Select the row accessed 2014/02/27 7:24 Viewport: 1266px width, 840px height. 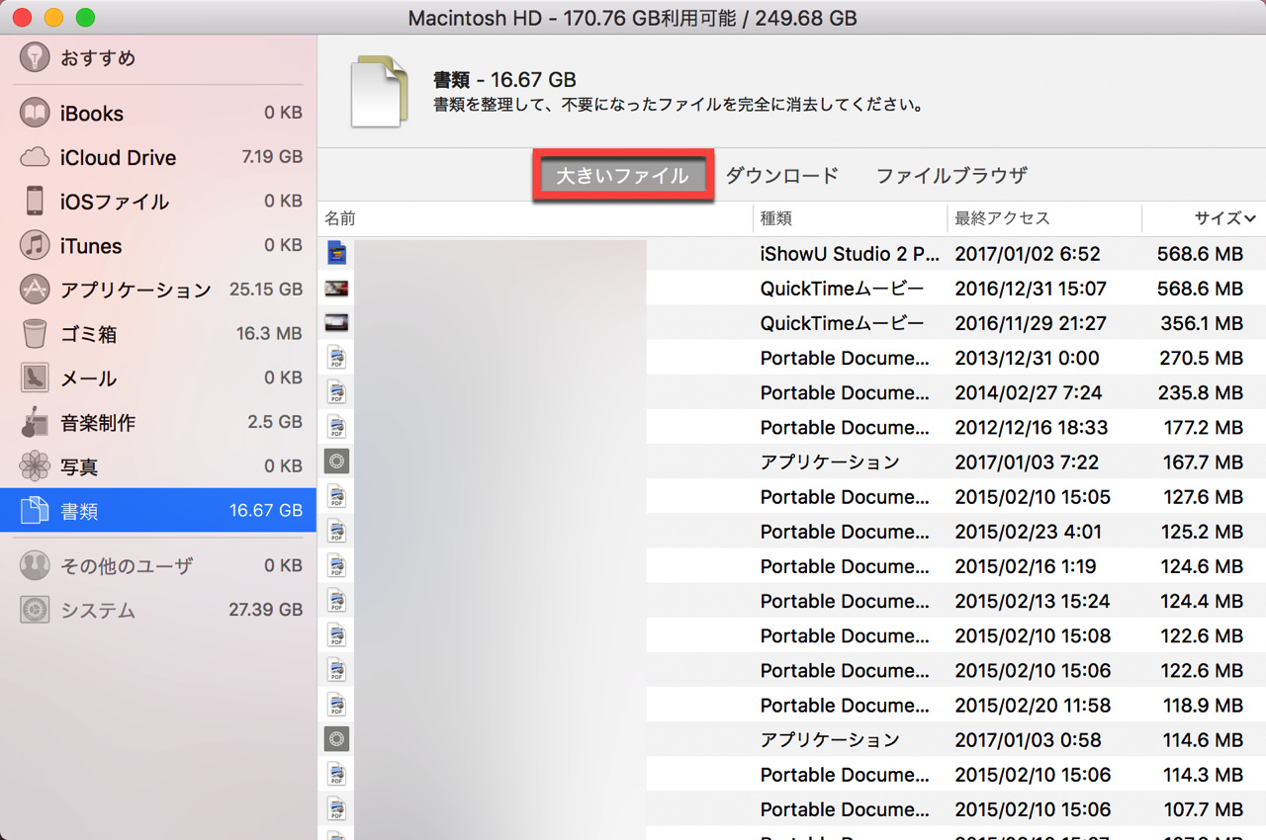[x=791, y=392]
